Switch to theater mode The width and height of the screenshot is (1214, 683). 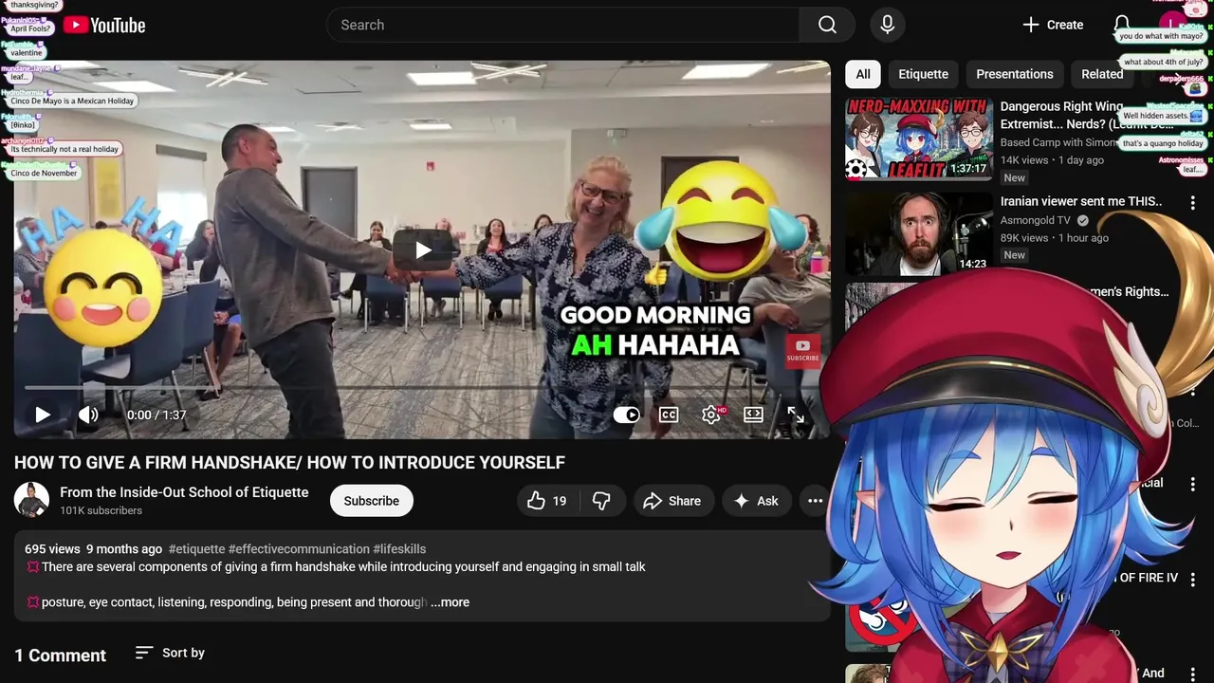(x=753, y=415)
